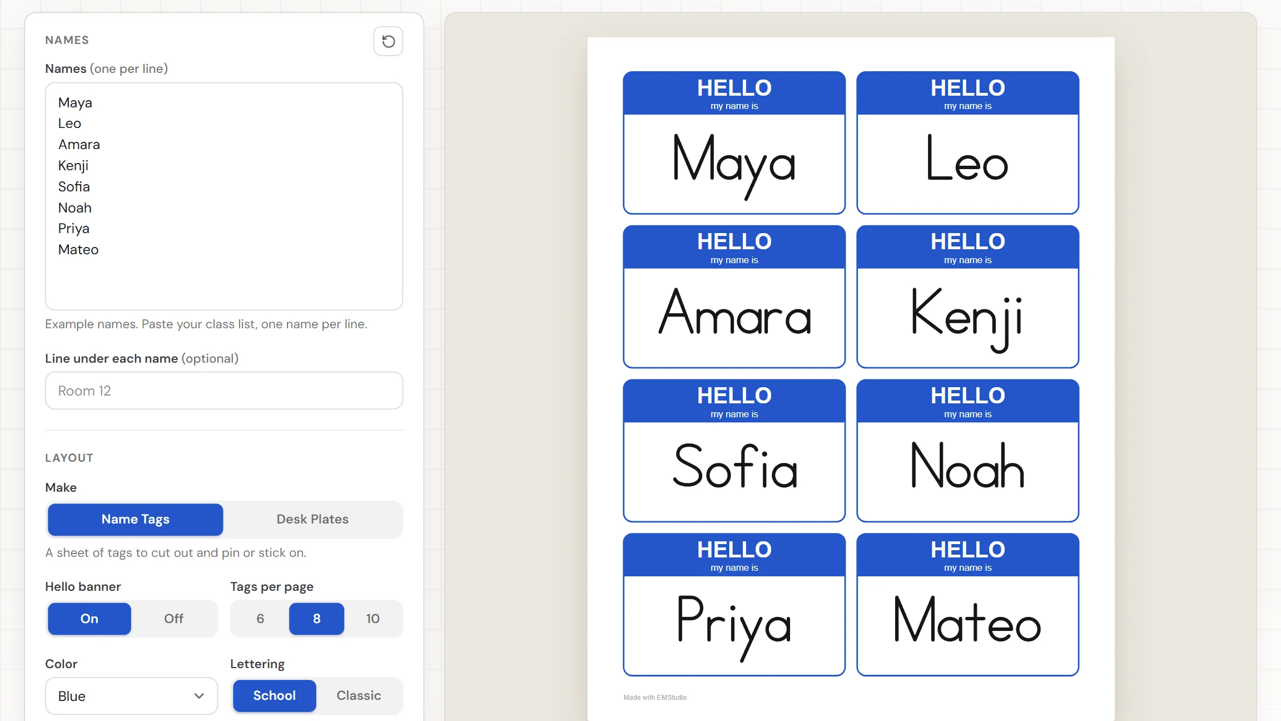The image size is (1281, 721).
Task: Set tags per page to 8
Action: pos(316,619)
